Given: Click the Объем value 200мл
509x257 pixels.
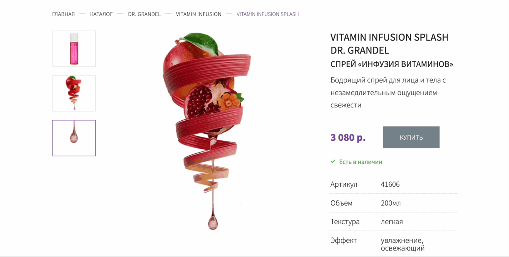Looking at the screenshot, I should 391,203.
